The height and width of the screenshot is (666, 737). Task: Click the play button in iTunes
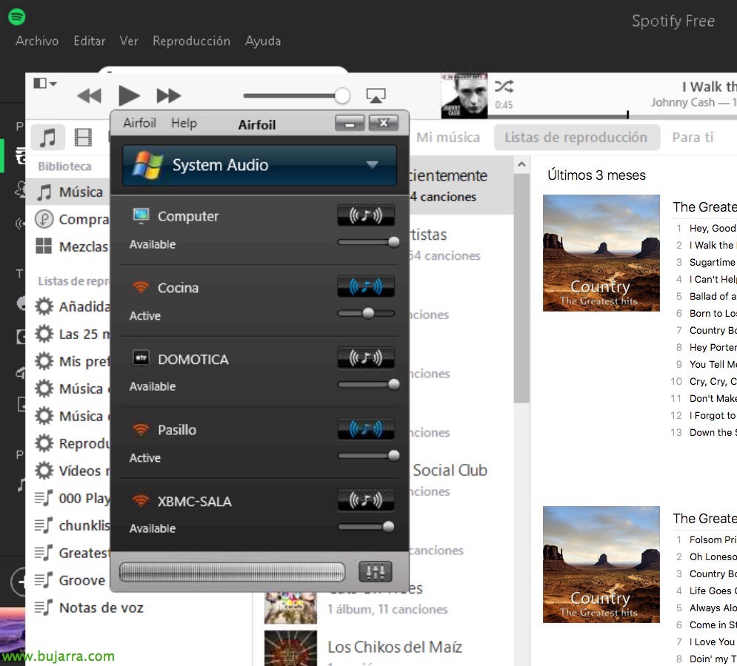coord(129,95)
